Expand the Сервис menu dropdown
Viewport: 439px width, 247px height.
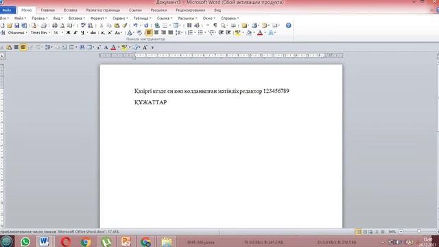click(x=120, y=19)
